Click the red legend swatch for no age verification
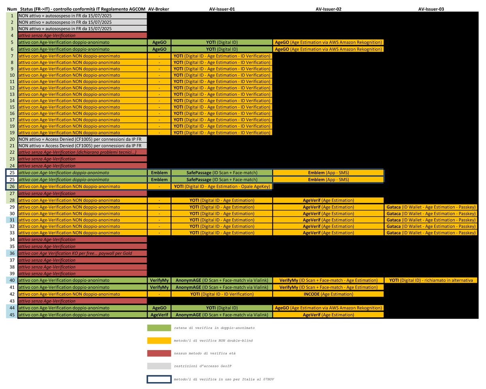 click(159, 353)
